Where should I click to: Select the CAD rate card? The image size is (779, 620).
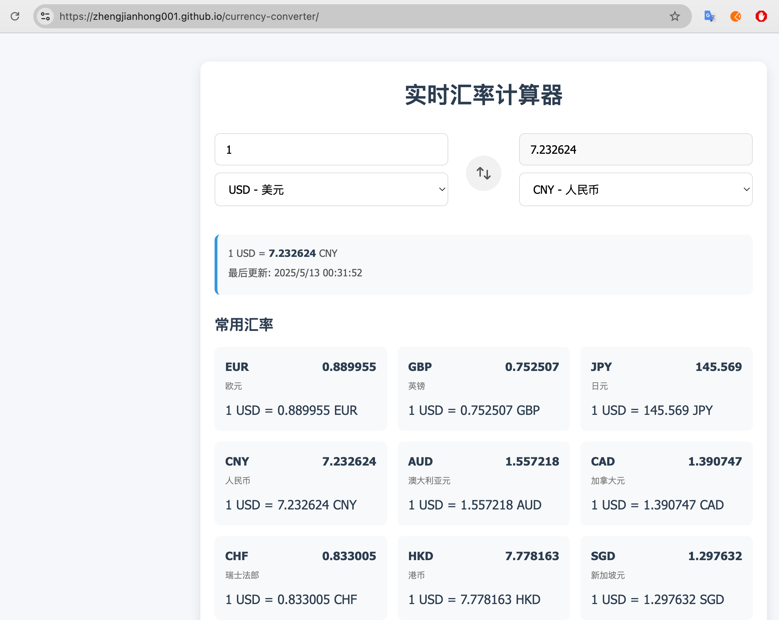[666, 484]
